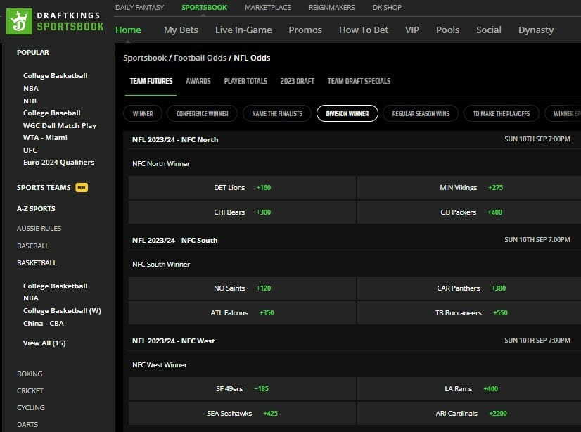Open WTA - Miami link
Image resolution: width=581 pixels, height=432 pixels.
coord(45,137)
